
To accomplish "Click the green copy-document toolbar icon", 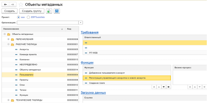I will [49, 11].
